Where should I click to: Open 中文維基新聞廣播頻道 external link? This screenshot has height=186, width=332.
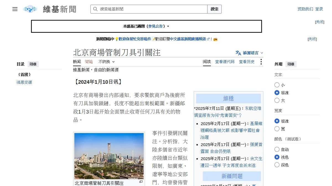tap(190, 39)
